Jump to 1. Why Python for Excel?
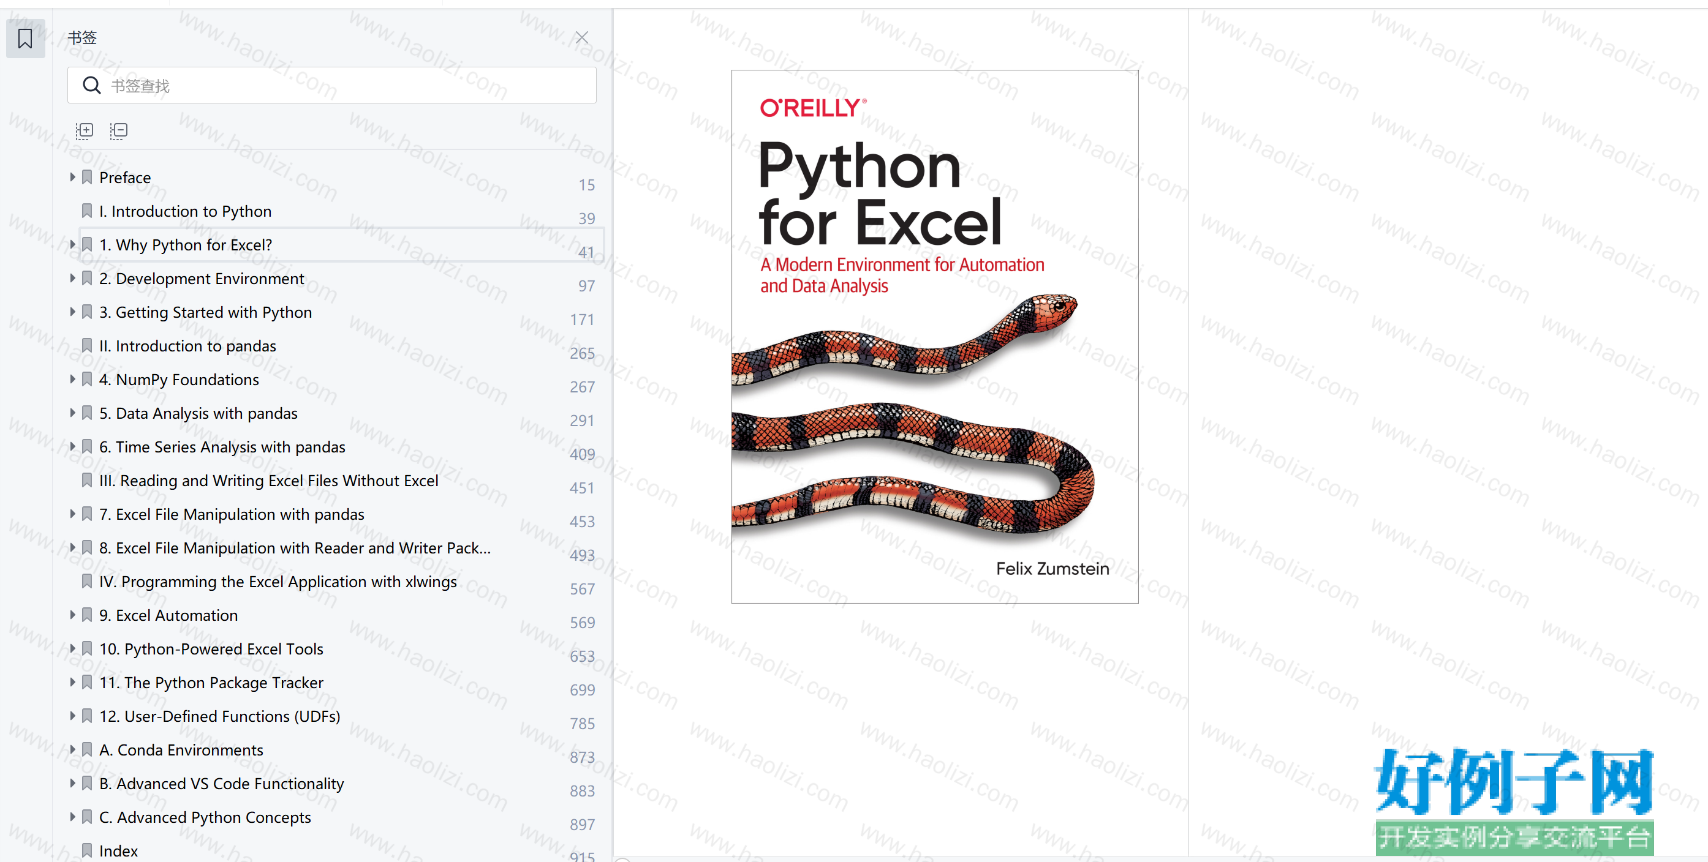Viewport: 1708px width, 862px height. [x=186, y=245]
